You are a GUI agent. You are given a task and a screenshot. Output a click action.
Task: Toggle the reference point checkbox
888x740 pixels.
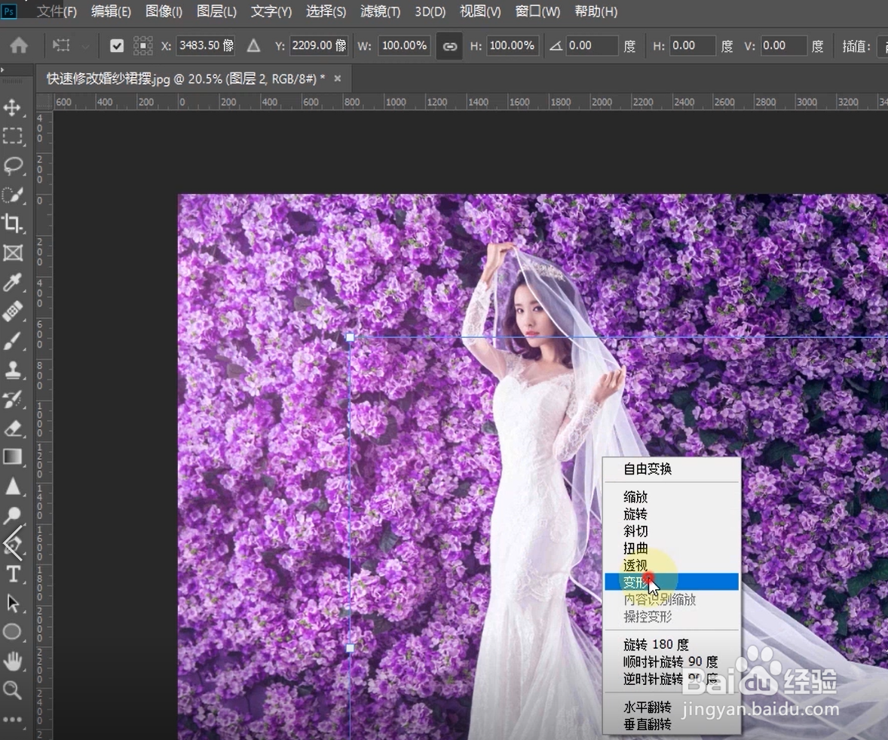point(116,46)
